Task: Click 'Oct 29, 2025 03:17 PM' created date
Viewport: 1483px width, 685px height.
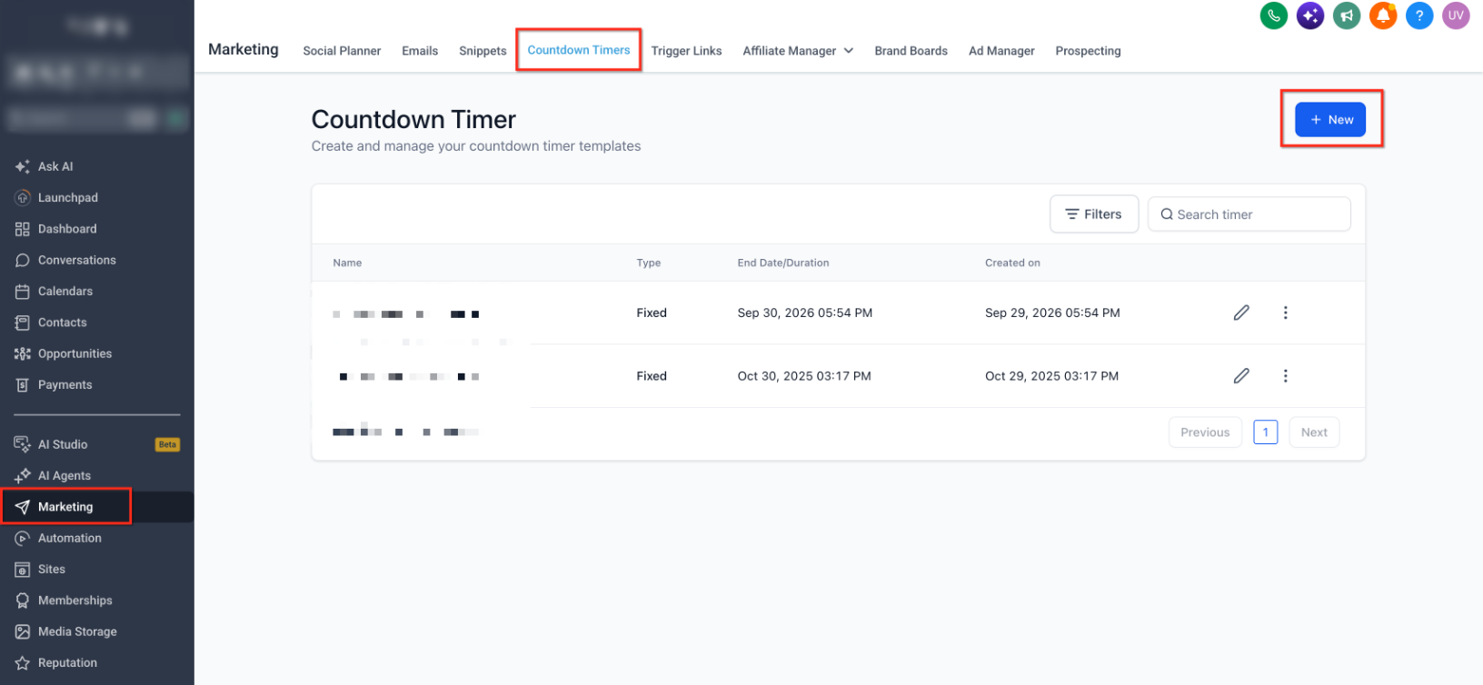Action: [x=1051, y=376]
